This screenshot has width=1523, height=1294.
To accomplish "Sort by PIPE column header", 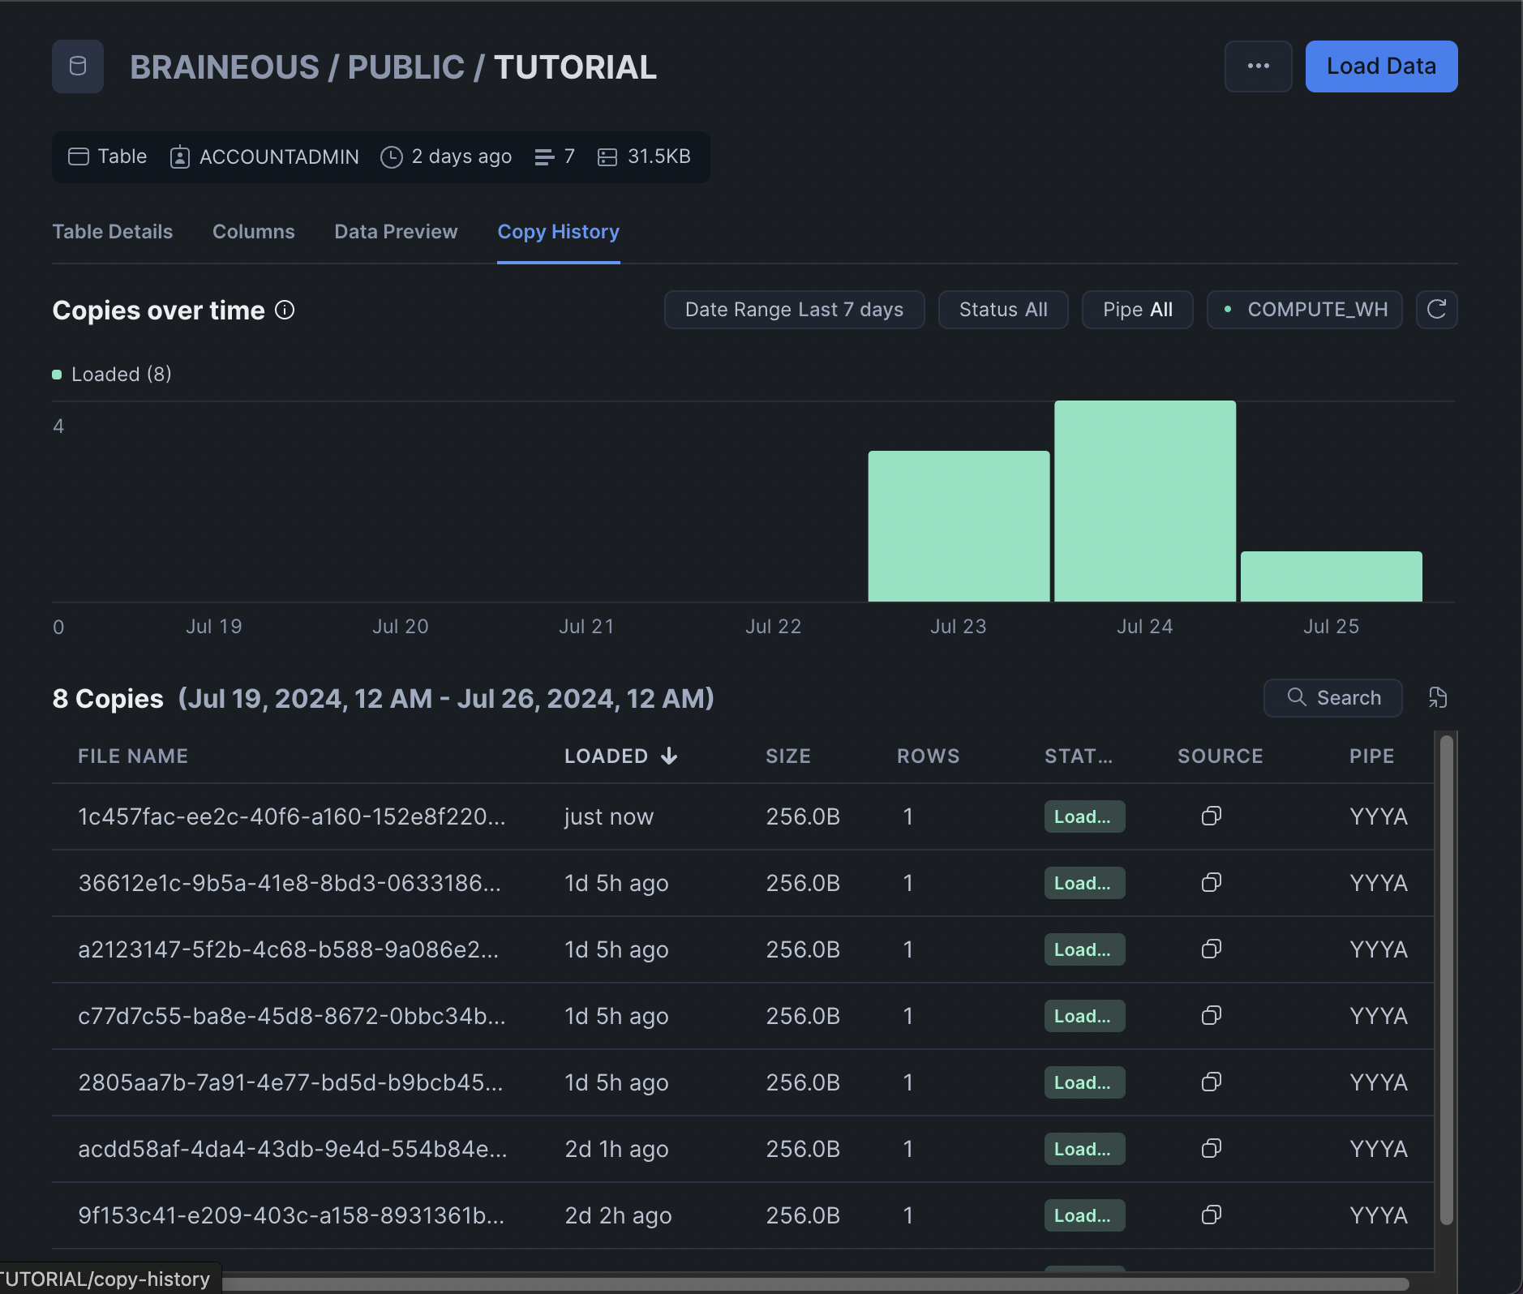I will (1371, 756).
